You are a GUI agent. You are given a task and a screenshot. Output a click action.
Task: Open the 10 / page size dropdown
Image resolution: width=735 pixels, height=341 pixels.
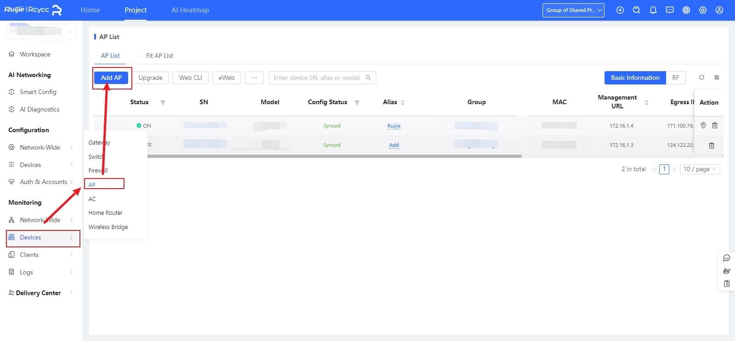(x=700, y=169)
